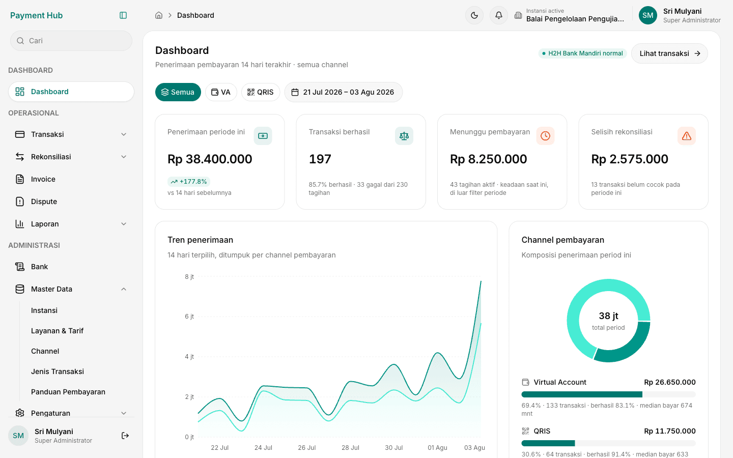Click the Lihat transaksi button

tap(669, 53)
